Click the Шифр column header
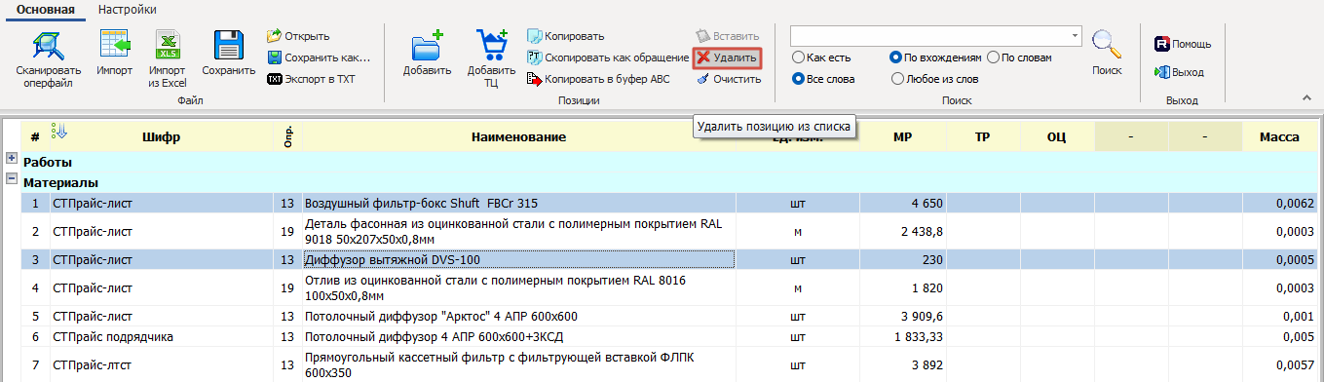Screen dimensions: 1324x382 click(x=161, y=137)
